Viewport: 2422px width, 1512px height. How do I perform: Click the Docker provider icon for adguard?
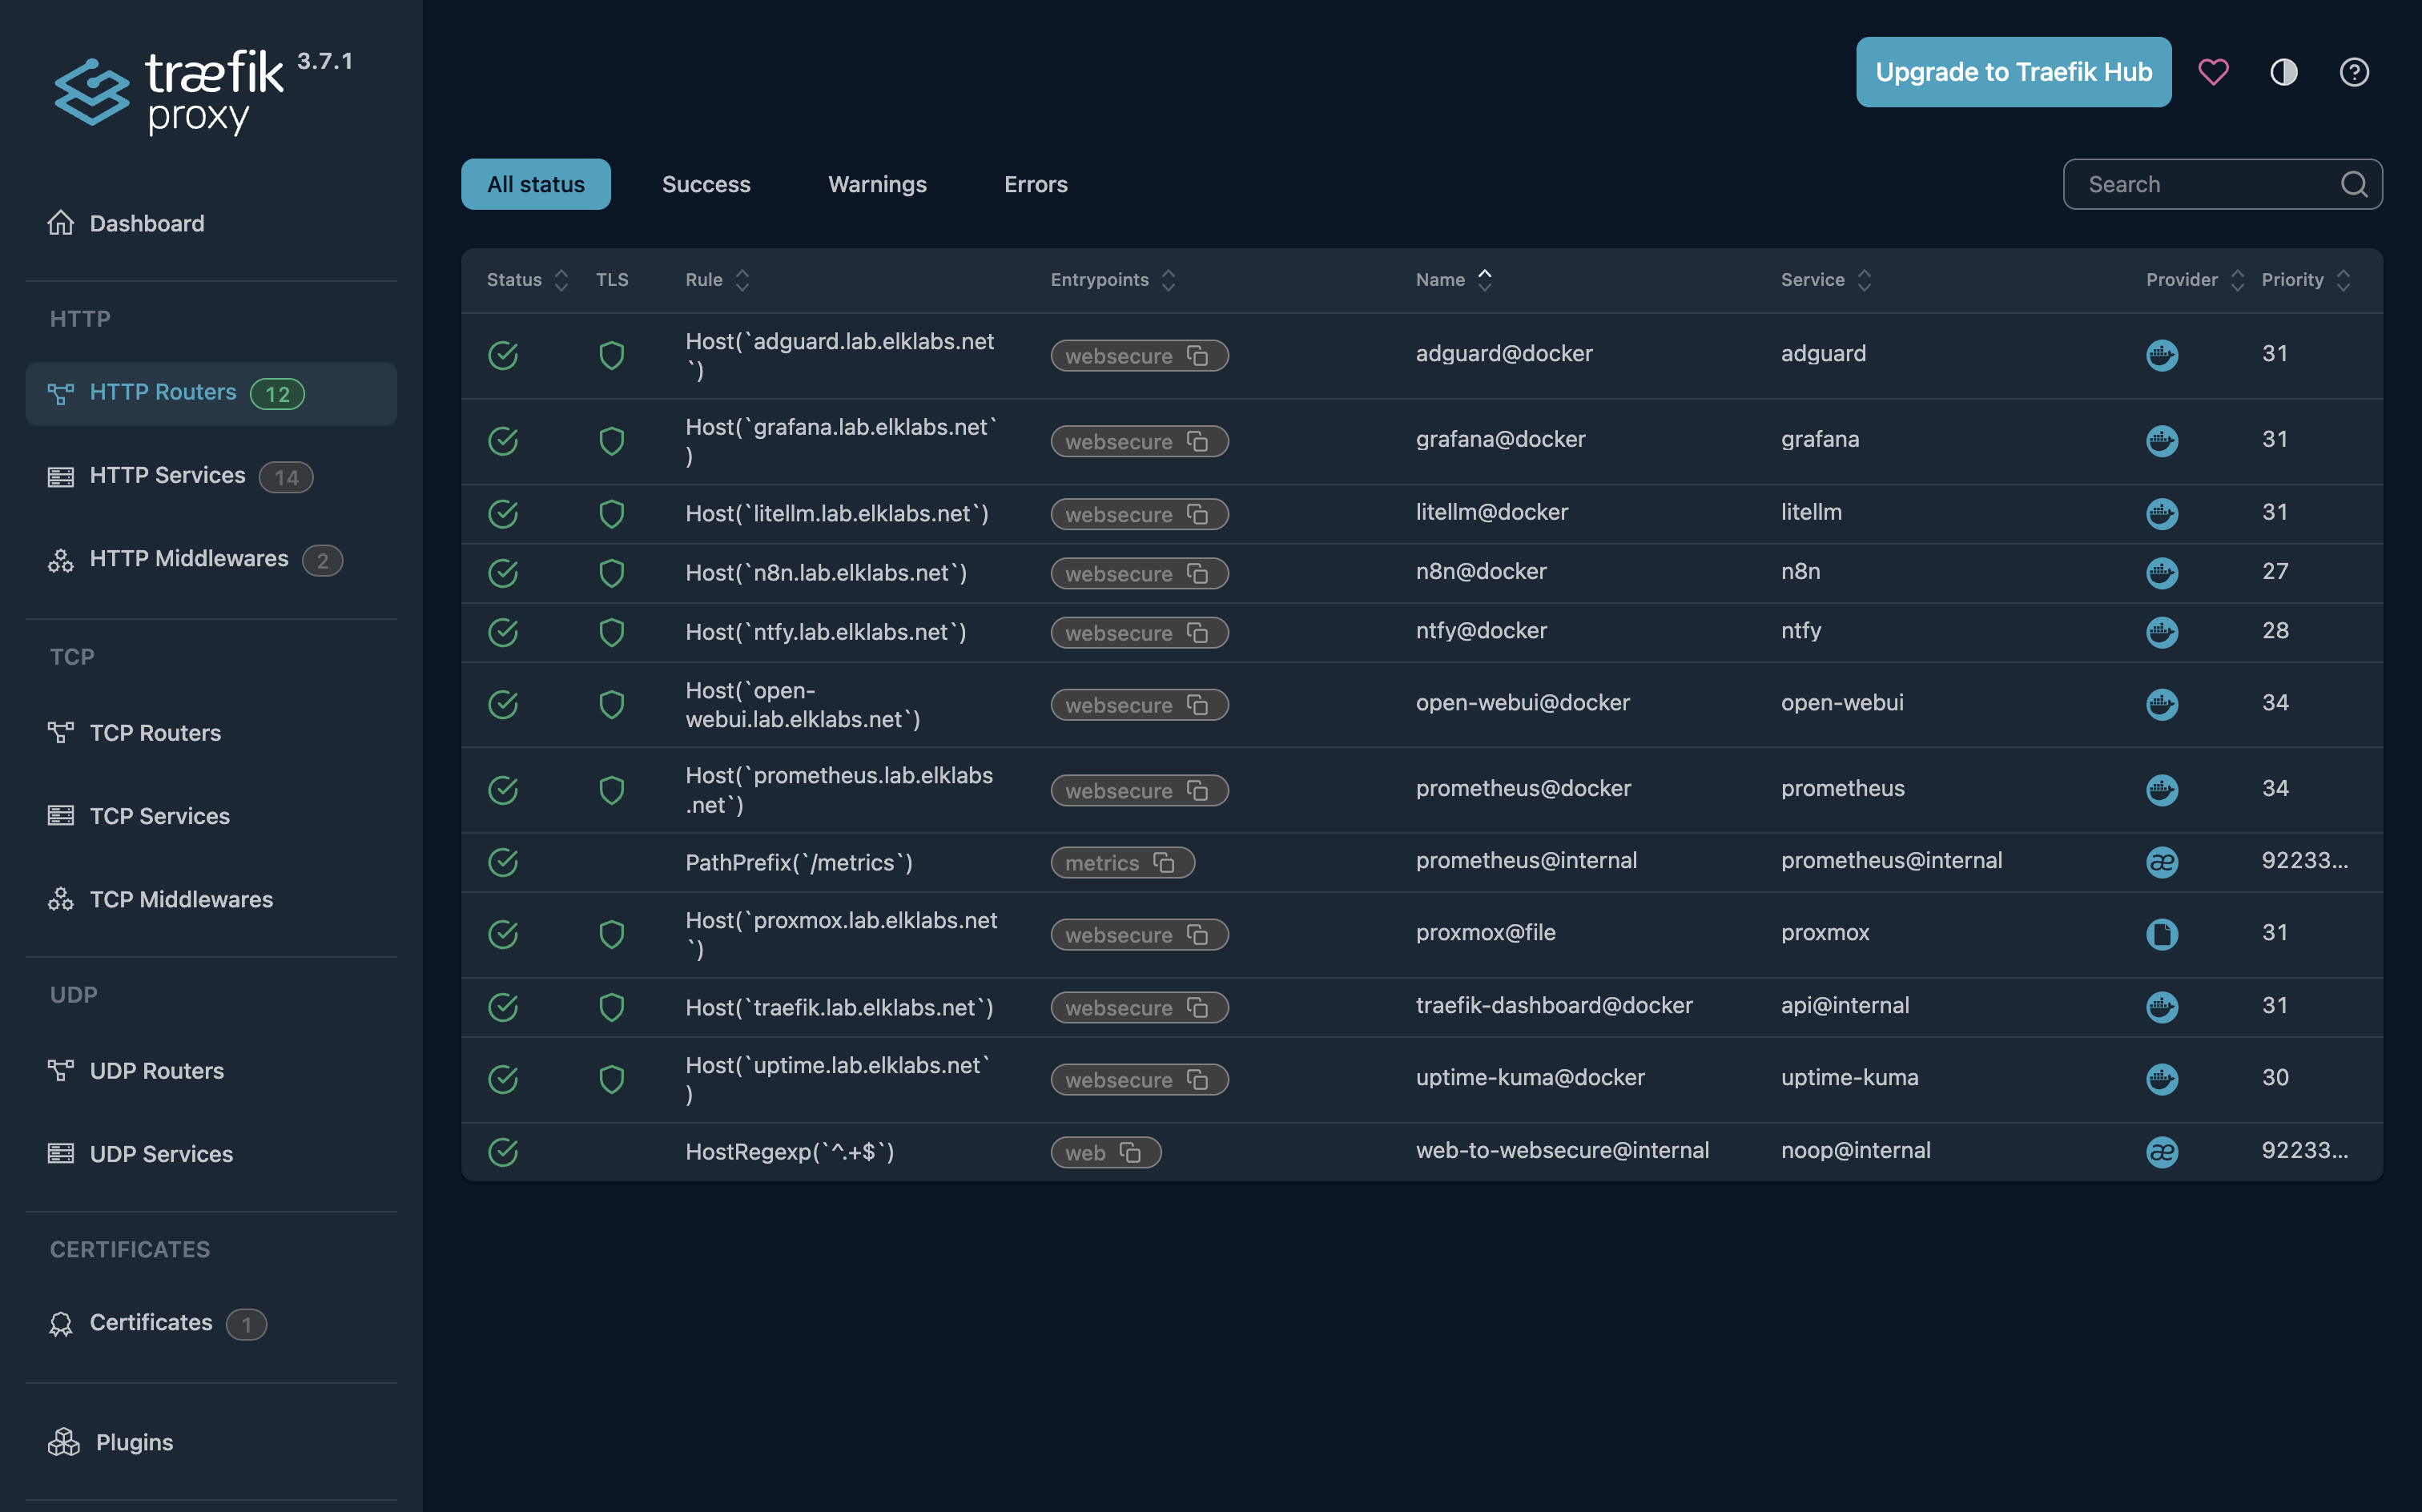point(2161,355)
